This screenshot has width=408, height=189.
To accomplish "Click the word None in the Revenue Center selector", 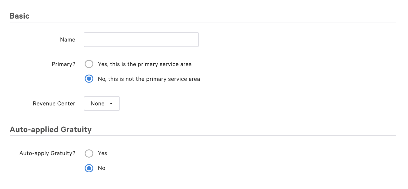I will tap(97, 104).
